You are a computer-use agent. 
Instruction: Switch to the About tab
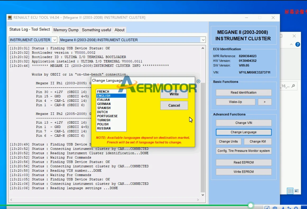point(120,30)
